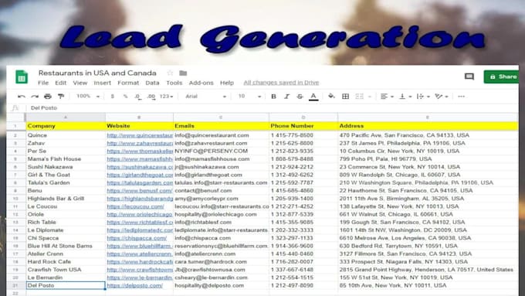Open the lecoucou.com website link
The width and height of the screenshot is (525, 296).
point(135,206)
